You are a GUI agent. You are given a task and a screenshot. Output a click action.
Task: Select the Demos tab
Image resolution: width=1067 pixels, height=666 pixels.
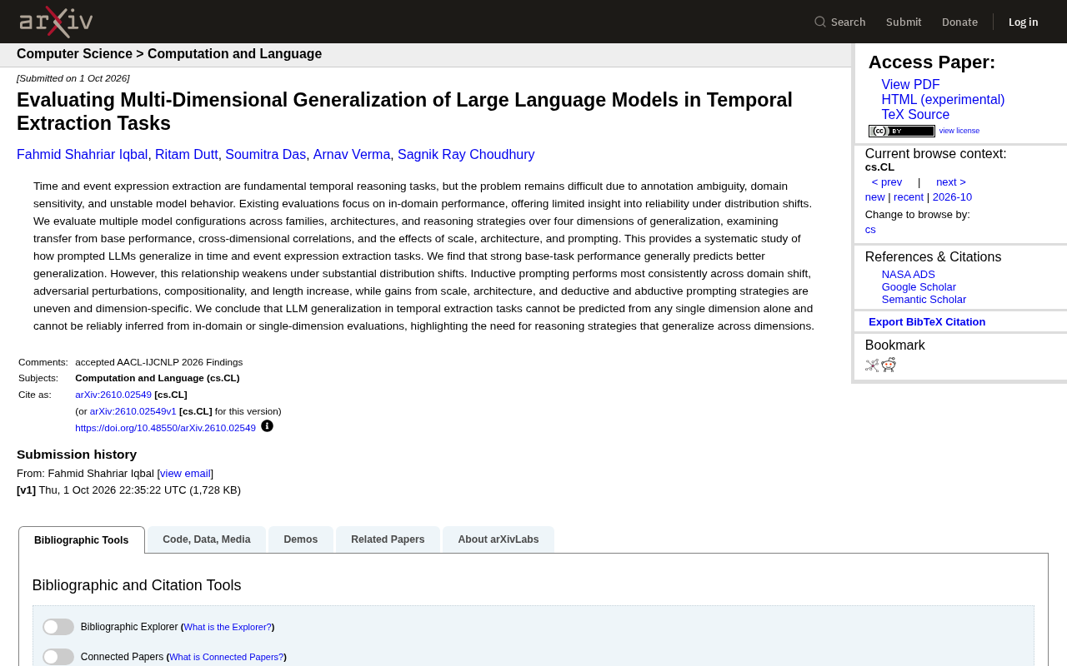click(x=301, y=539)
